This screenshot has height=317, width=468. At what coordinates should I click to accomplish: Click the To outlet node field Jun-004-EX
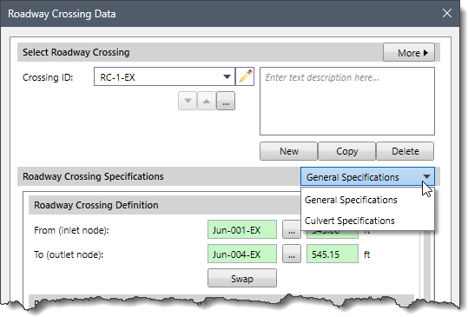pyautogui.click(x=242, y=254)
